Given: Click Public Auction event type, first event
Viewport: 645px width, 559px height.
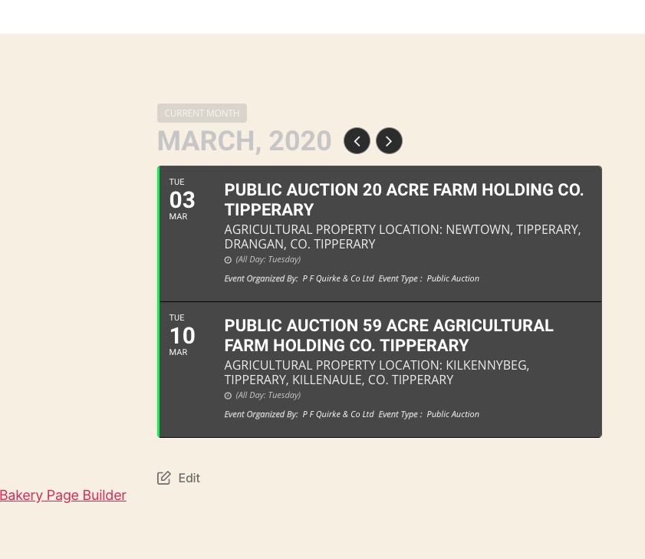Looking at the screenshot, I should click(452, 278).
